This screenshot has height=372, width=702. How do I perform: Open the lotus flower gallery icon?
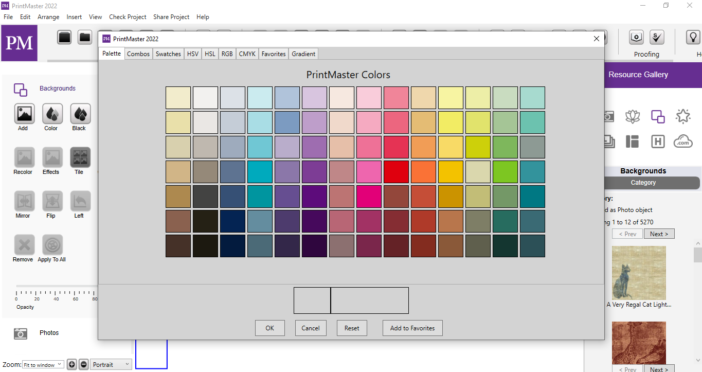[633, 116]
